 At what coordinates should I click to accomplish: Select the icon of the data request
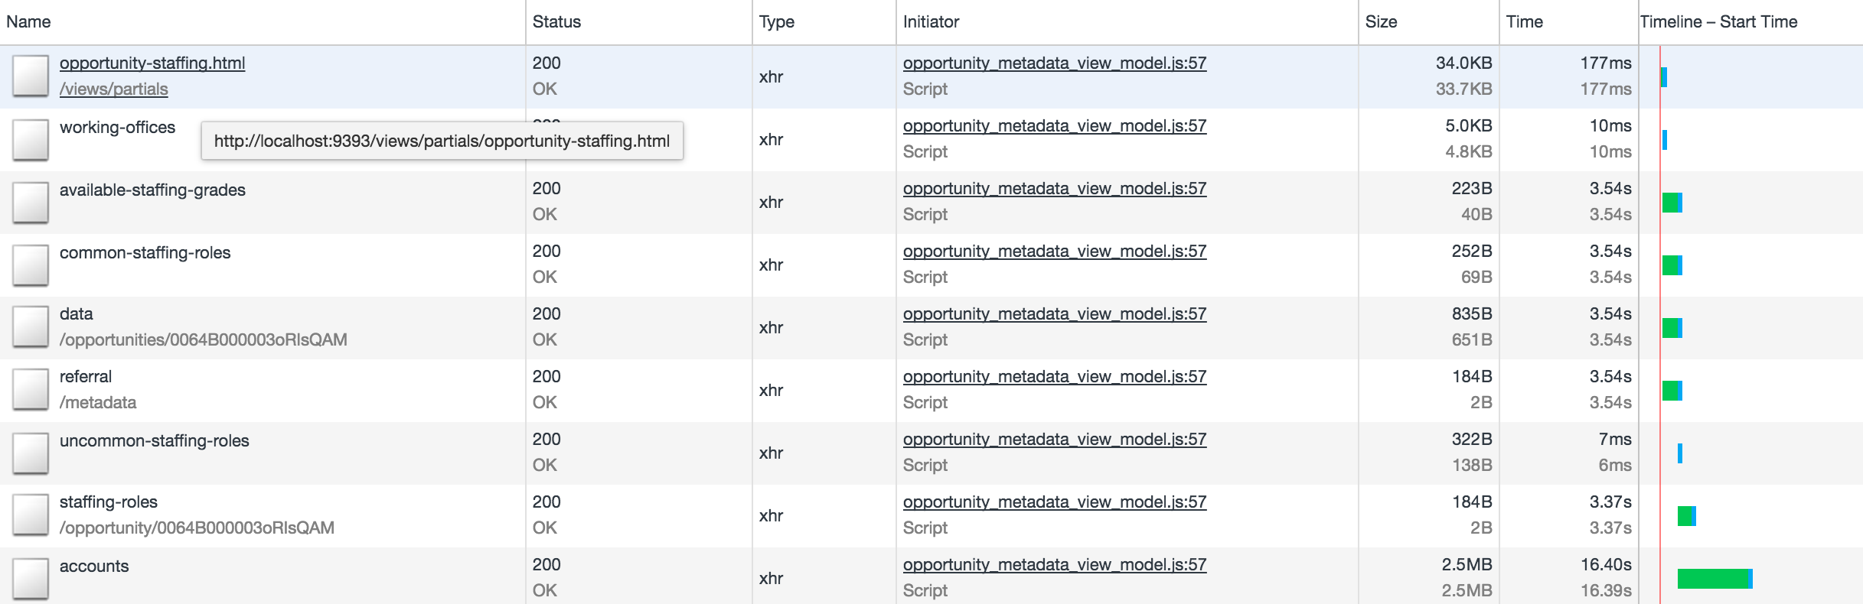[31, 327]
